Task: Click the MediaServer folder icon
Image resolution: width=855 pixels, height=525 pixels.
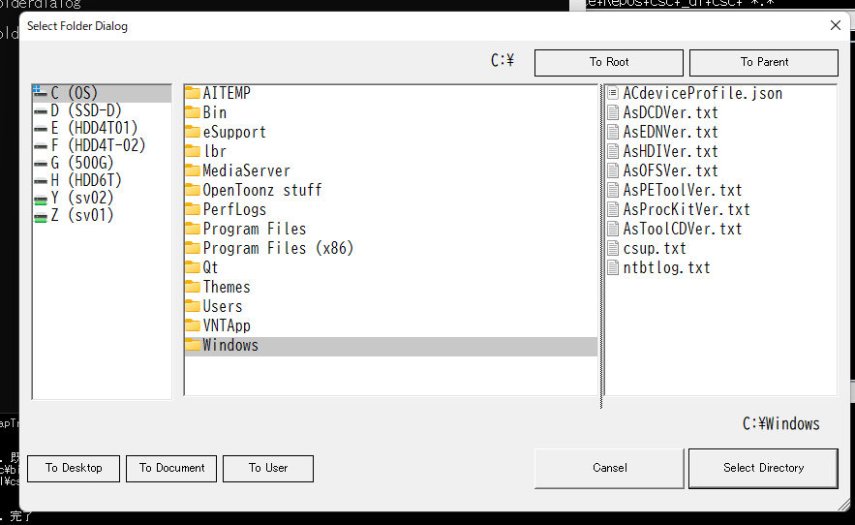Action: point(193,170)
